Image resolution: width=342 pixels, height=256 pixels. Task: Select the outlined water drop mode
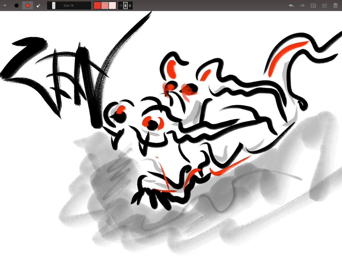(x=130, y=5)
